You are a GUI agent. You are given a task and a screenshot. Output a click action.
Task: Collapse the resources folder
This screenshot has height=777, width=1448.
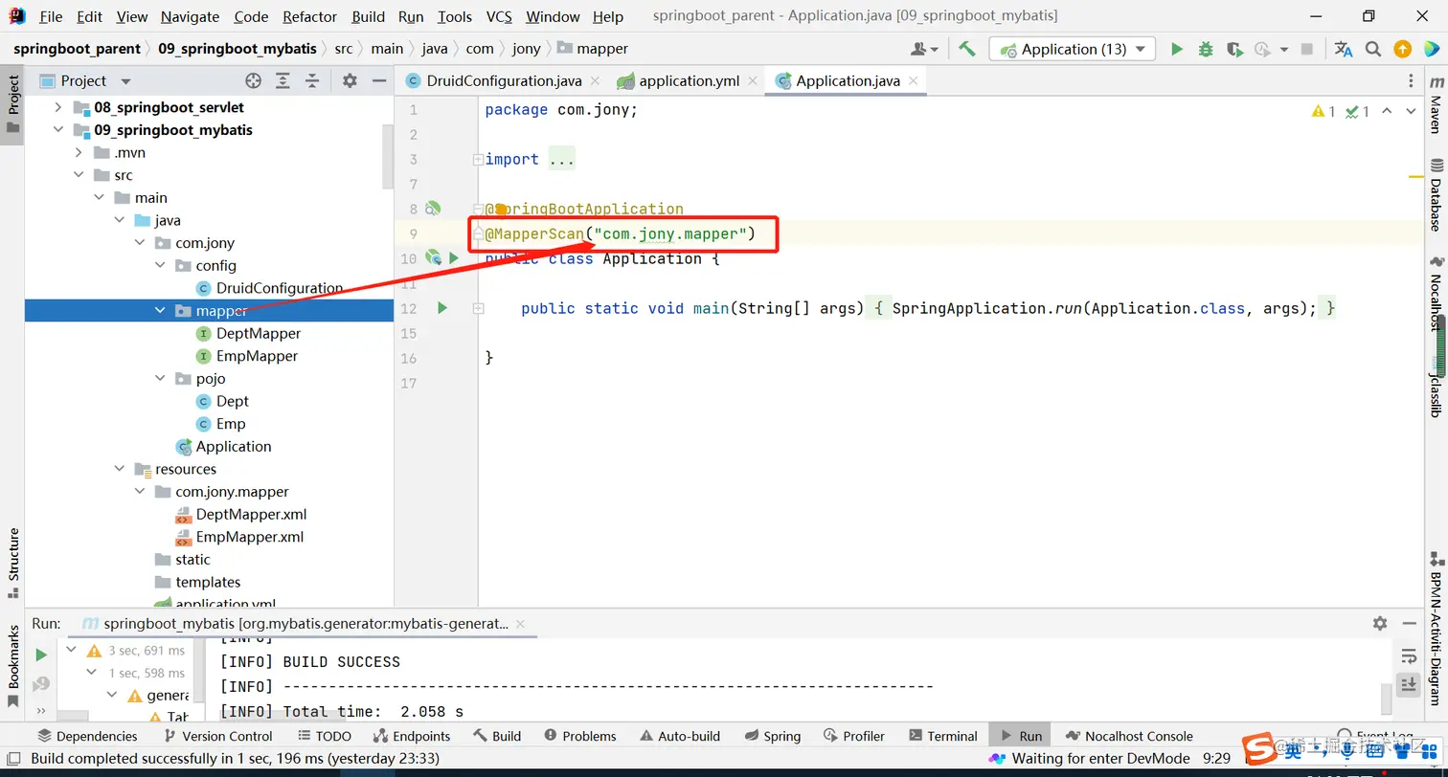(x=120, y=469)
